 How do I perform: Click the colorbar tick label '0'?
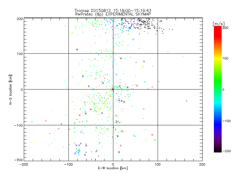pos(223,90)
